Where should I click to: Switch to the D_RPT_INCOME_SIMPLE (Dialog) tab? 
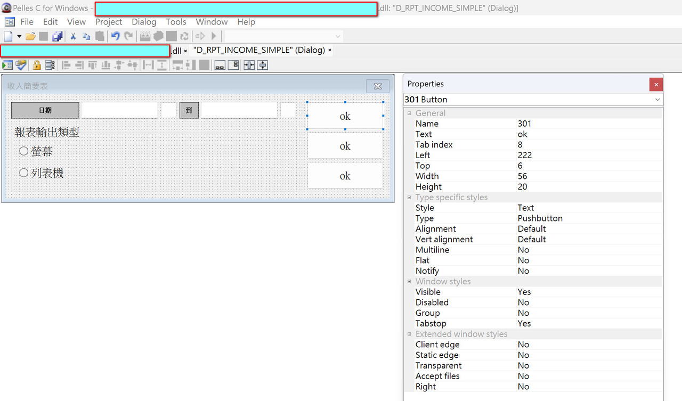pyautogui.click(x=259, y=50)
